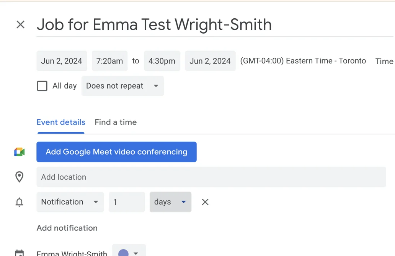Open the Notification type dropdown
Viewport: 395px width, 256px height.
tap(70, 202)
